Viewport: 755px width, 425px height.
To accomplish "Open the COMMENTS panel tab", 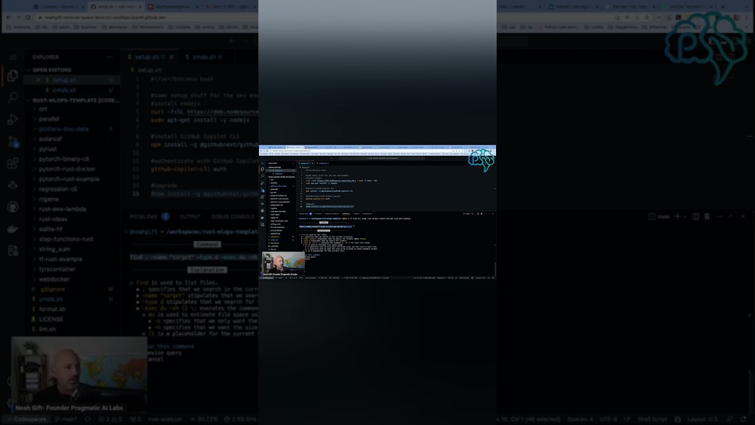I will coord(367,214).
